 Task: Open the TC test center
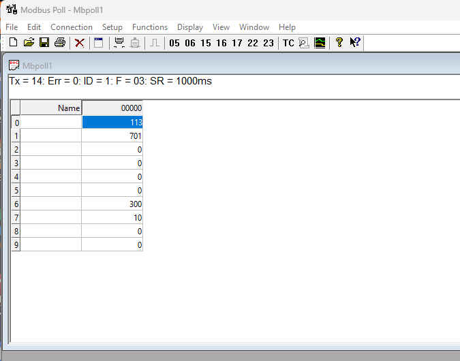[288, 43]
